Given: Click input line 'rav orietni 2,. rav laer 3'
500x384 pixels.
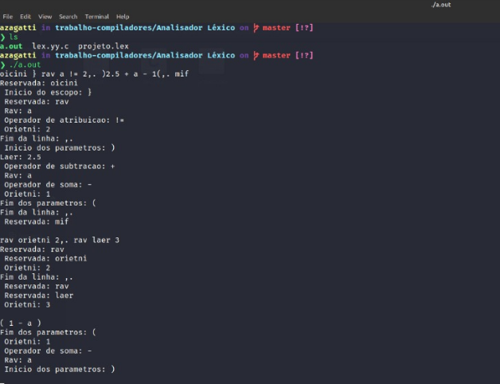Looking at the screenshot, I should pos(60,241).
